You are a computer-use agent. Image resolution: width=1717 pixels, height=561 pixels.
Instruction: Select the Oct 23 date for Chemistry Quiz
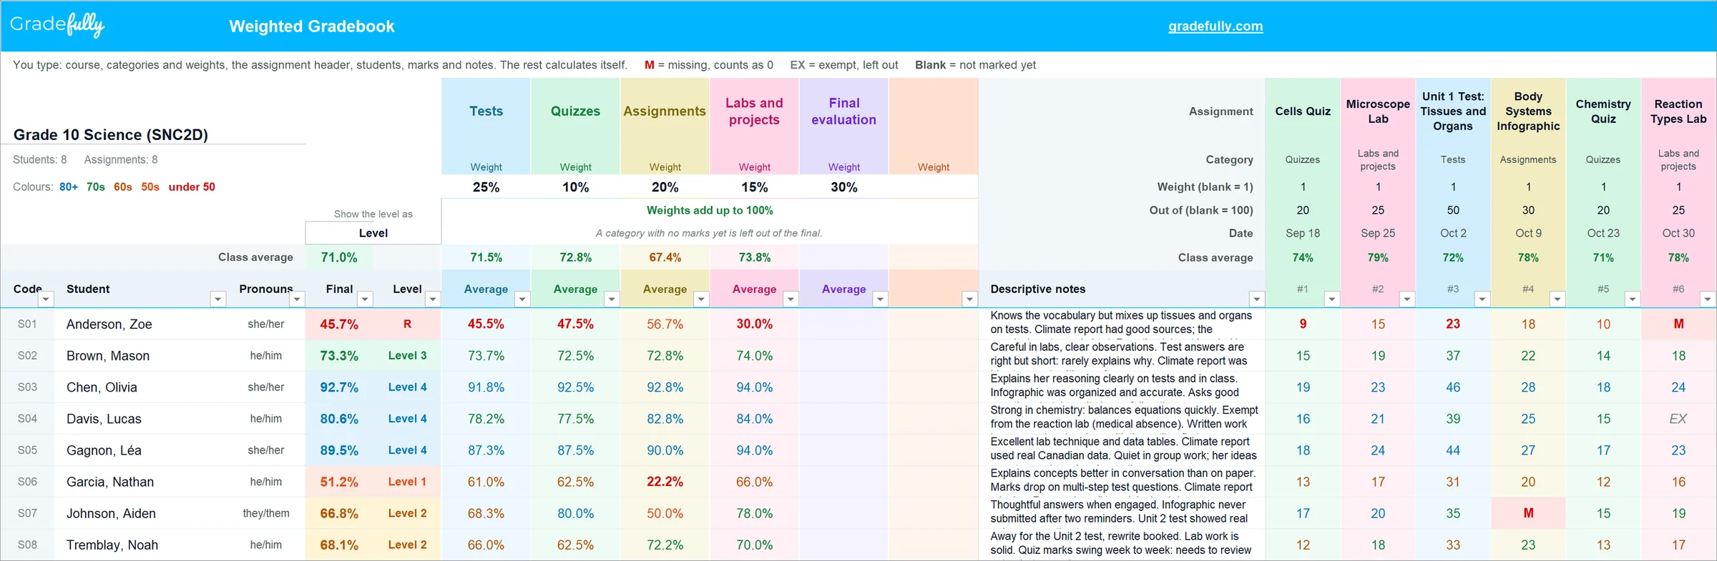pyautogui.click(x=1603, y=233)
